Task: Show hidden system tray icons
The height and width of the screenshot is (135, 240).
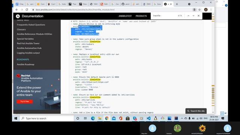Action: pos(182,118)
